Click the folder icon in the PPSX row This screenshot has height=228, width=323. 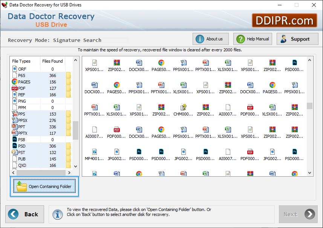click(68, 120)
